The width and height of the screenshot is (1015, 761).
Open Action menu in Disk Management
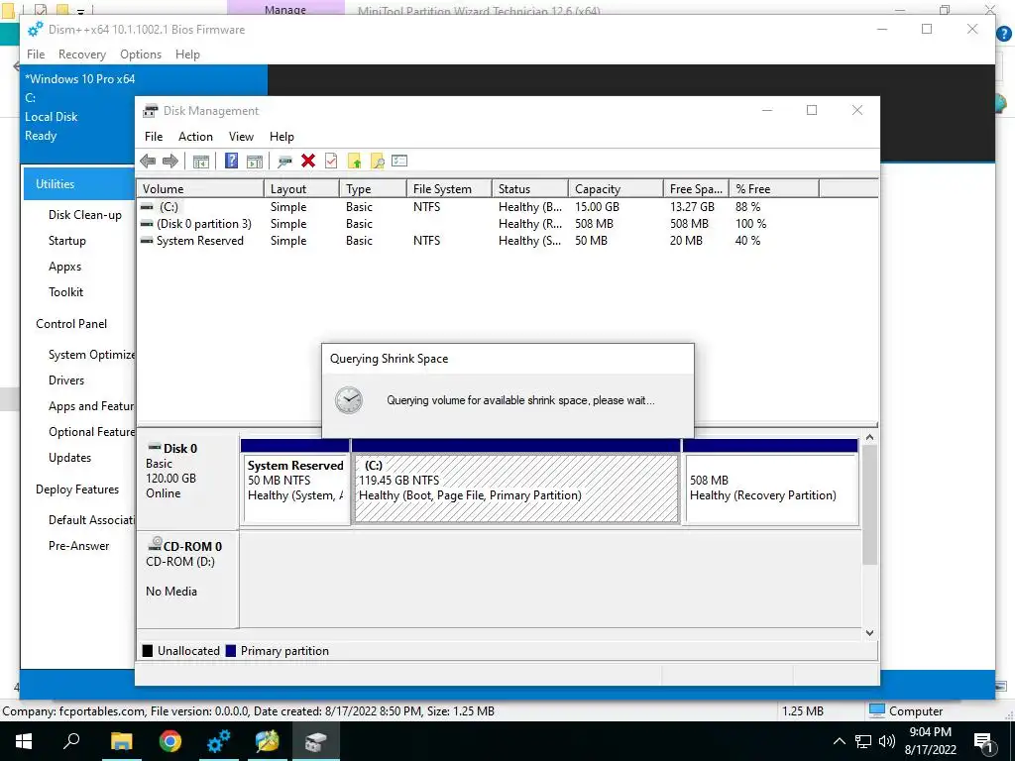(x=195, y=137)
